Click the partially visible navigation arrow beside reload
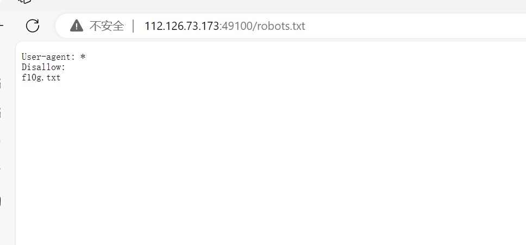The width and height of the screenshot is (526, 245). pos(2,26)
